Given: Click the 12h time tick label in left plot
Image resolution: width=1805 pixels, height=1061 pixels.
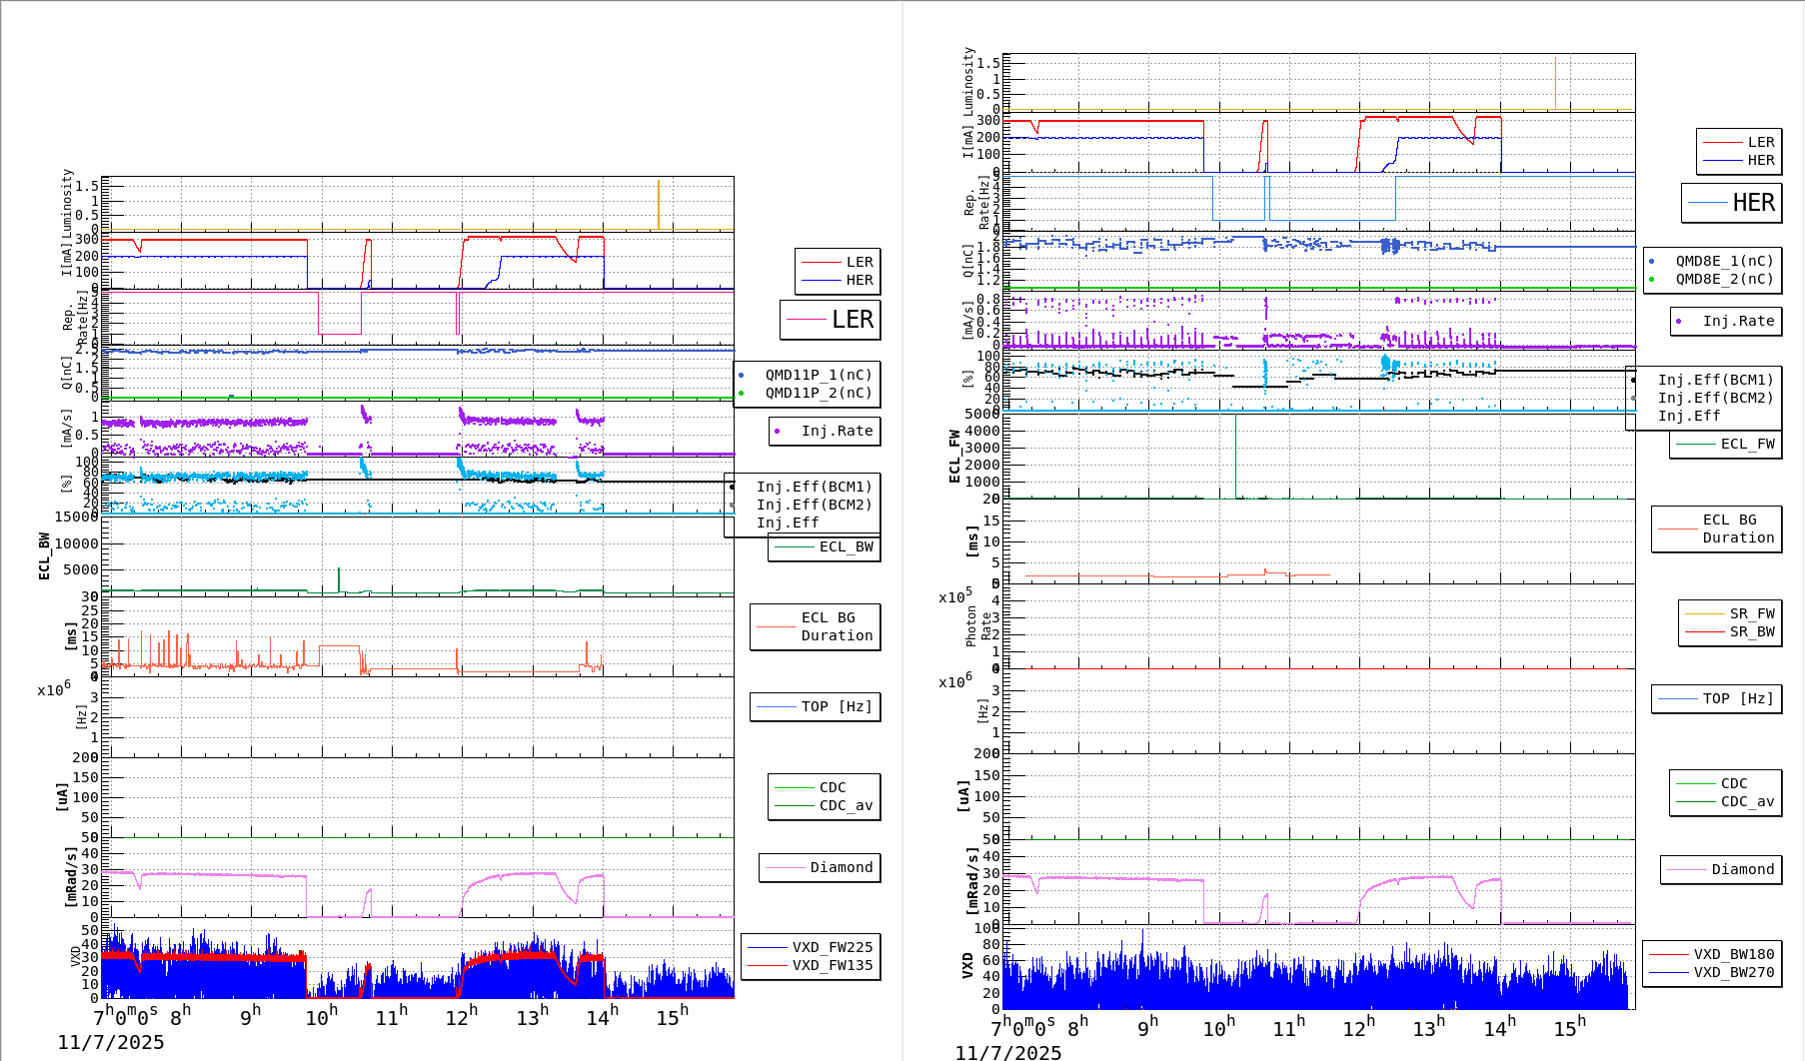Looking at the screenshot, I should tap(461, 1017).
